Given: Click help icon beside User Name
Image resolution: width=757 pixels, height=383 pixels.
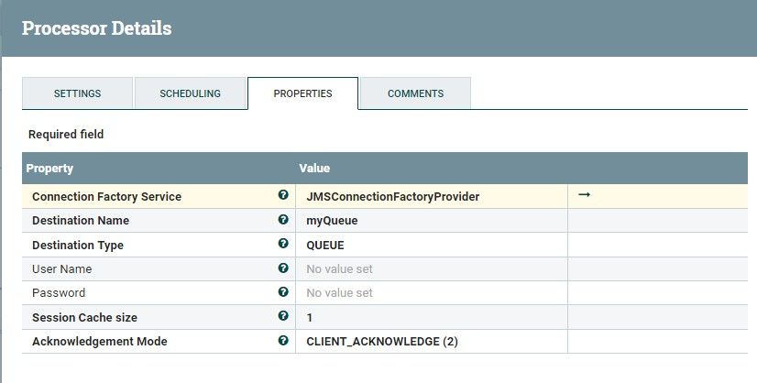Looking at the screenshot, I should [x=283, y=268].
